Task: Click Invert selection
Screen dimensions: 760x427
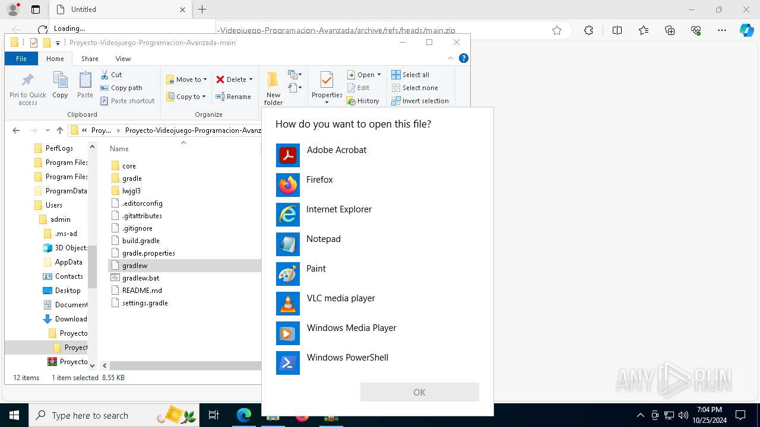Action: (x=420, y=101)
